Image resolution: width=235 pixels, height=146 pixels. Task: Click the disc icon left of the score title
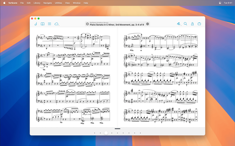click(x=87, y=24)
